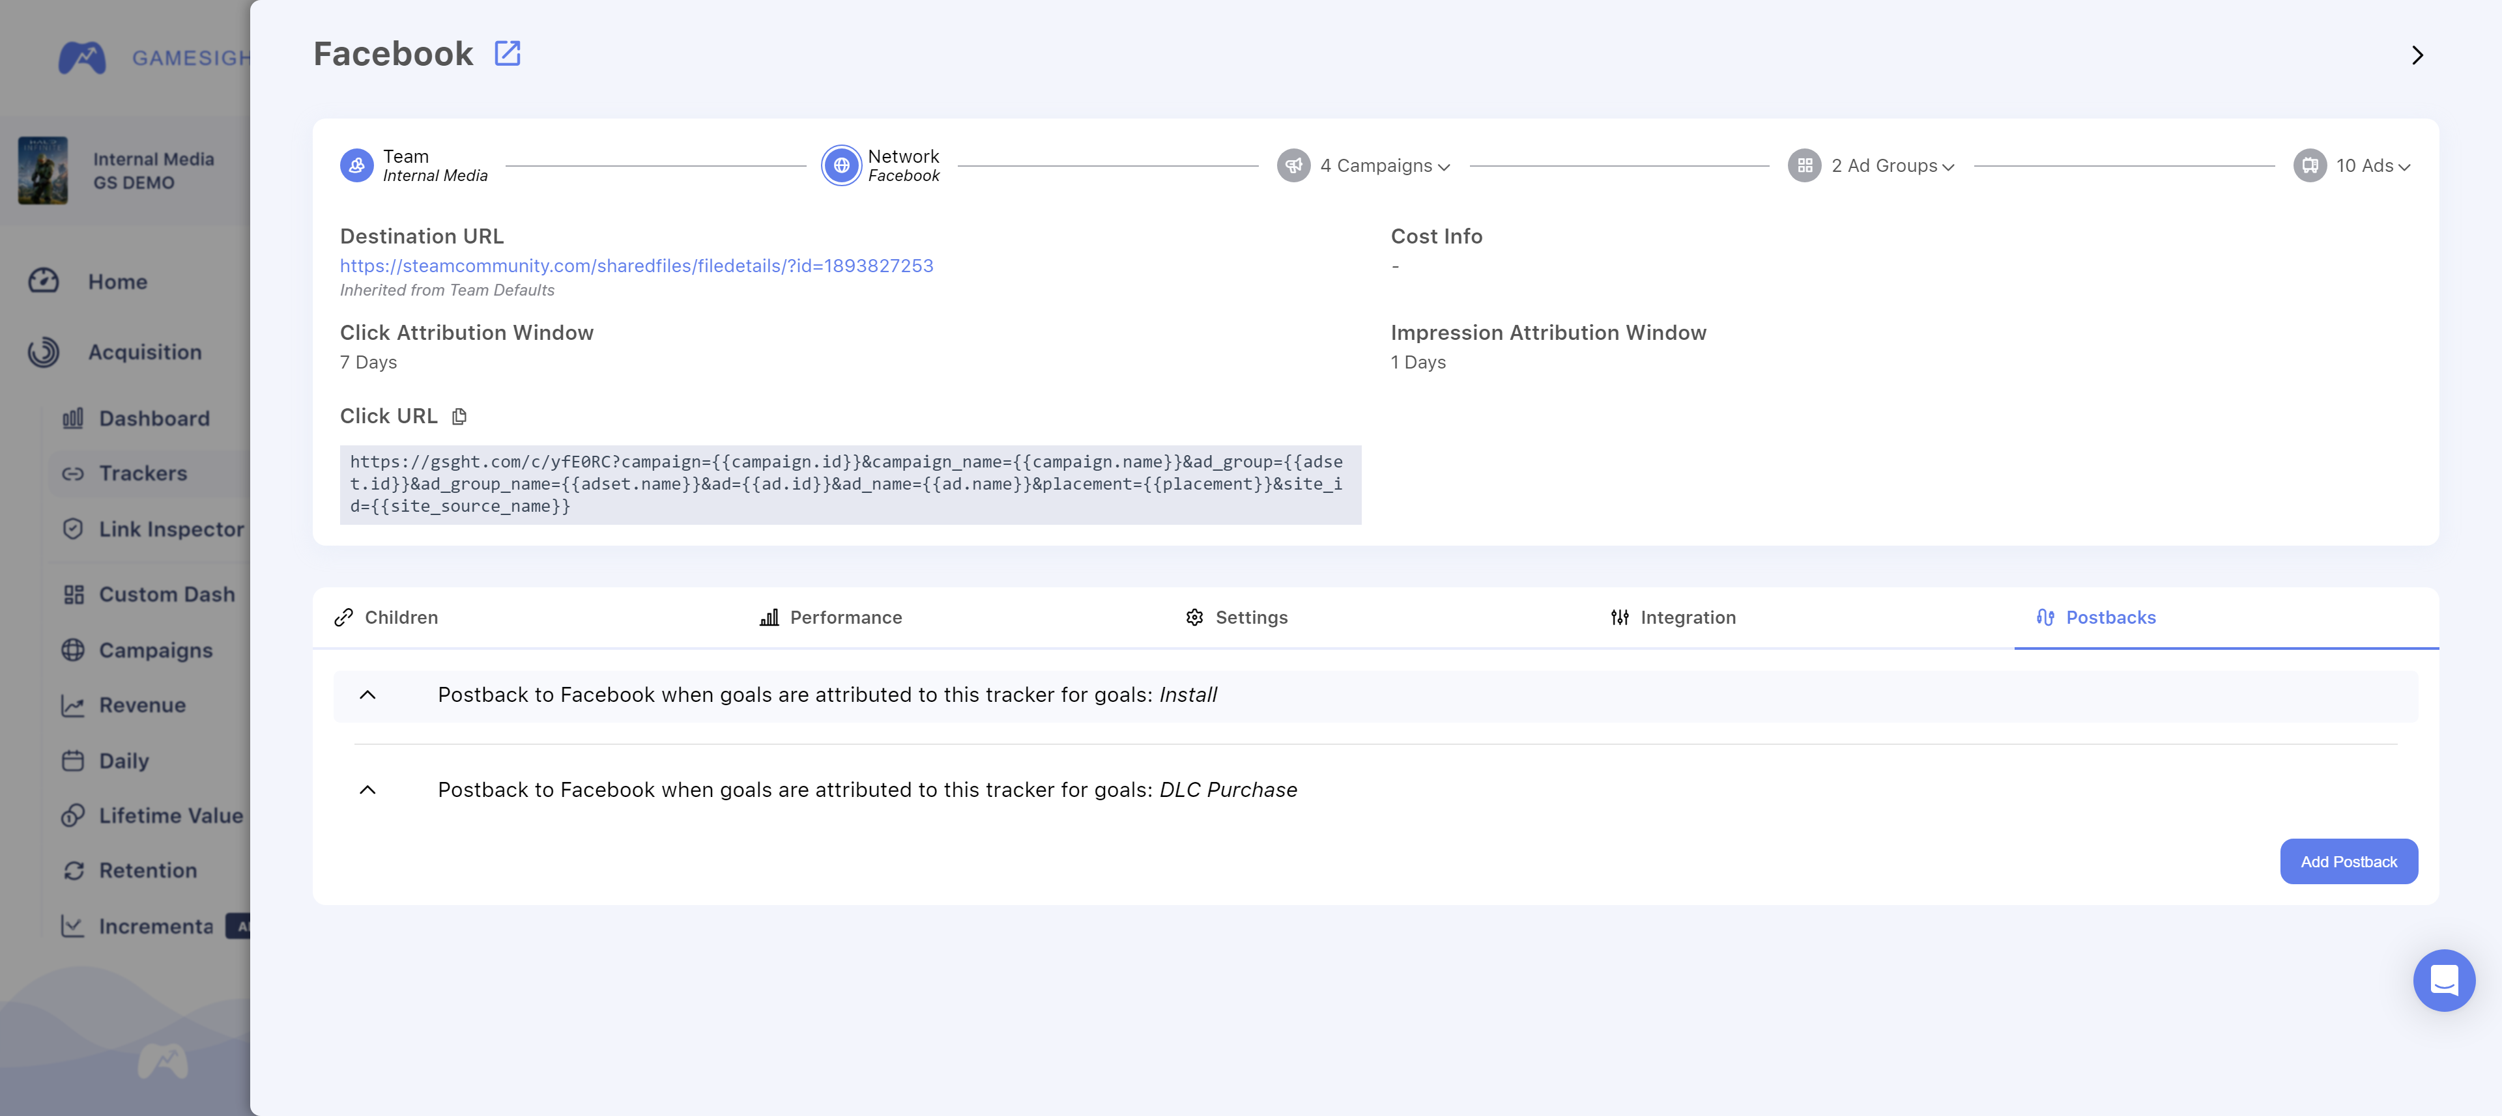Click the Incrementality chart icon
This screenshot has height=1116, width=2502.
coord(73,927)
